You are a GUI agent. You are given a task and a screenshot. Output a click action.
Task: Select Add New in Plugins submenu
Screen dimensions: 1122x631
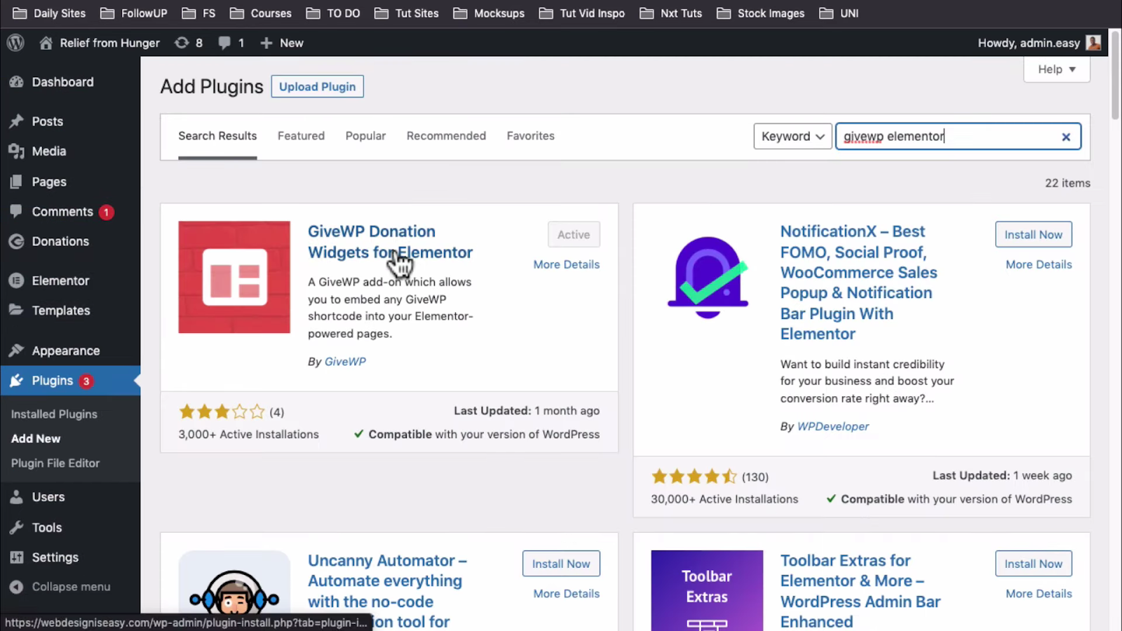36,439
